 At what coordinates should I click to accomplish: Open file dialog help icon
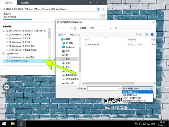tap(152, 34)
